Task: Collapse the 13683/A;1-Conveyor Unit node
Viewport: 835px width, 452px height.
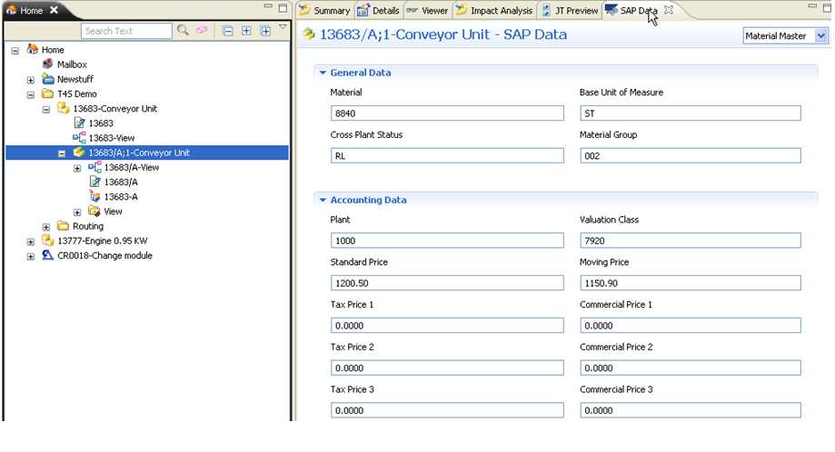Action: click(x=62, y=153)
